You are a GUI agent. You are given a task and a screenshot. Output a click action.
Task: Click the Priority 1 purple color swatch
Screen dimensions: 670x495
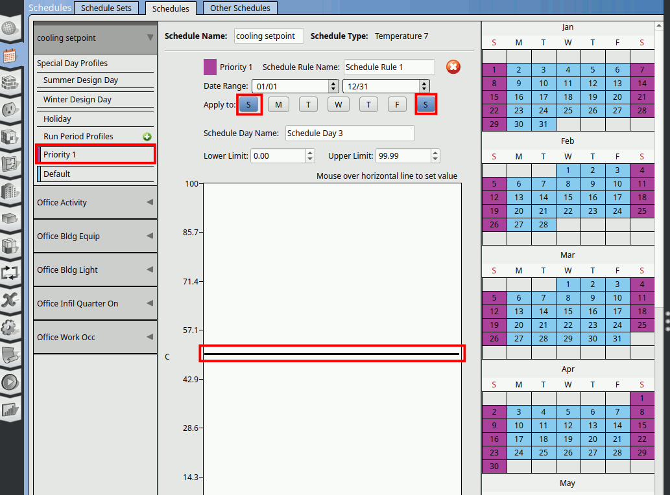pyautogui.click(x=210, y=67)
